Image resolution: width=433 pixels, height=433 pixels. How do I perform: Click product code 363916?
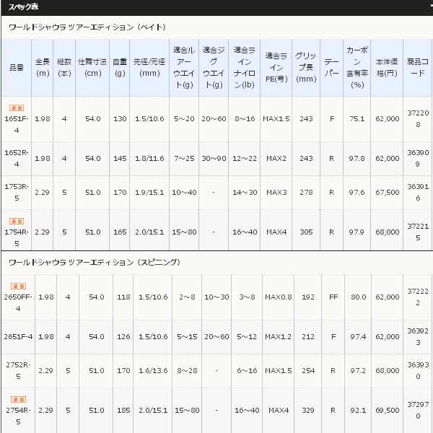click(418, 192)
